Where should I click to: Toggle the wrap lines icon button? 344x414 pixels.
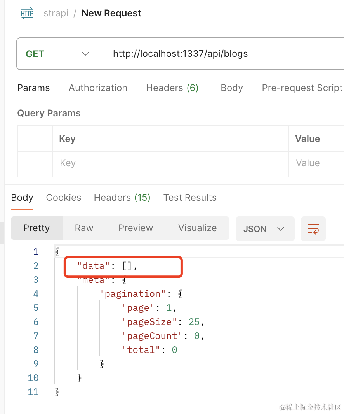pyautogui.click(x=313, y=229)
